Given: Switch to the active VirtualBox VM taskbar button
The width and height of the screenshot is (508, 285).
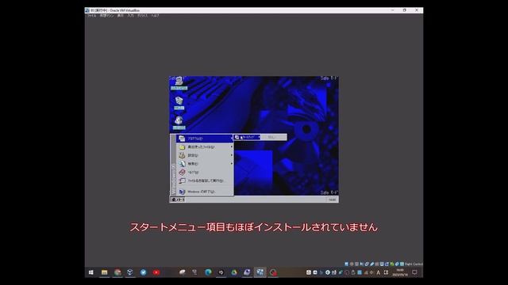Looking at the screenshot, I should coord(260,272).
